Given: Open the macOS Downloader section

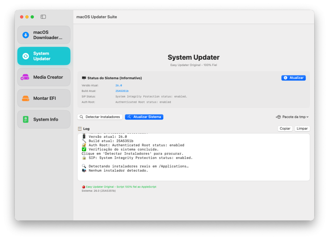Looking at the screenshot, I should point(44,35).
